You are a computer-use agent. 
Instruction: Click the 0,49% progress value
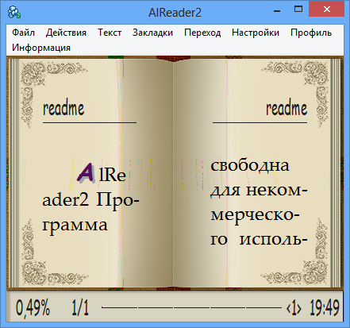33,307
